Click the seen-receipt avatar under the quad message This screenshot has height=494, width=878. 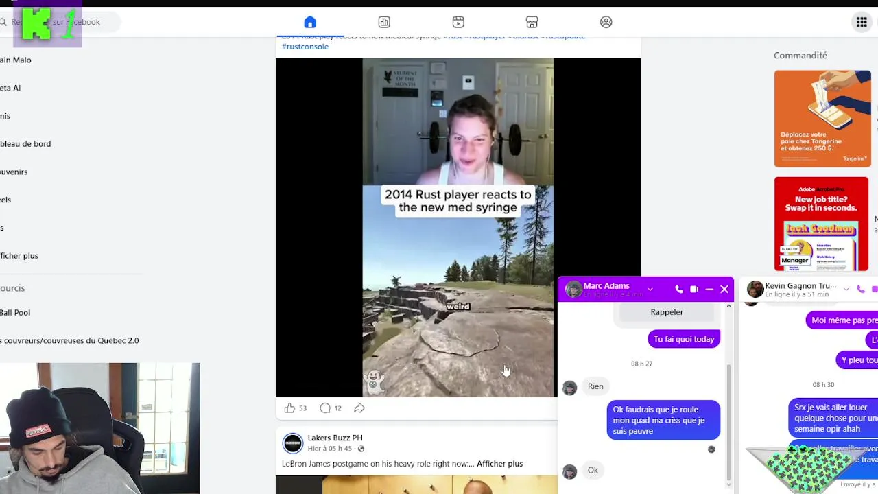coord(711,449)
